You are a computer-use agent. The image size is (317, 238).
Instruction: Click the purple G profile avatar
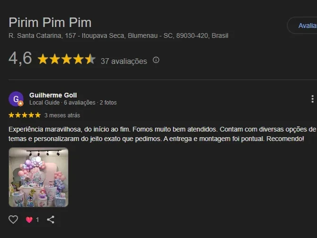pos(16,99)
